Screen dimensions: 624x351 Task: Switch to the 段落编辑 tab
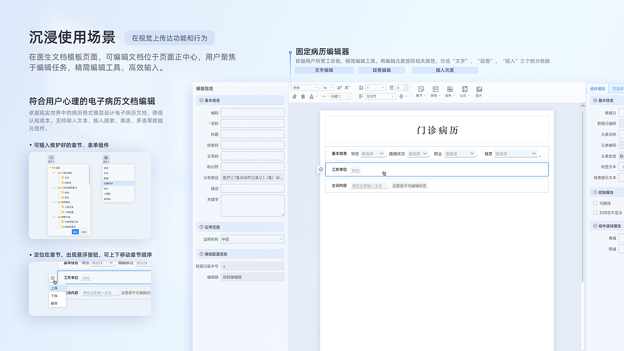pyautogui.click(x=382, y=70)
